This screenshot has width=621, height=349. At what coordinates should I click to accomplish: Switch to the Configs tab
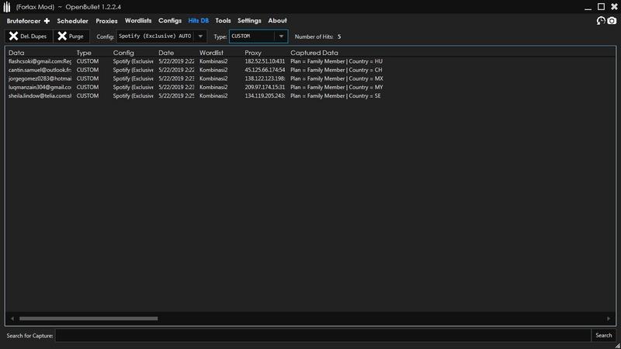170,21
